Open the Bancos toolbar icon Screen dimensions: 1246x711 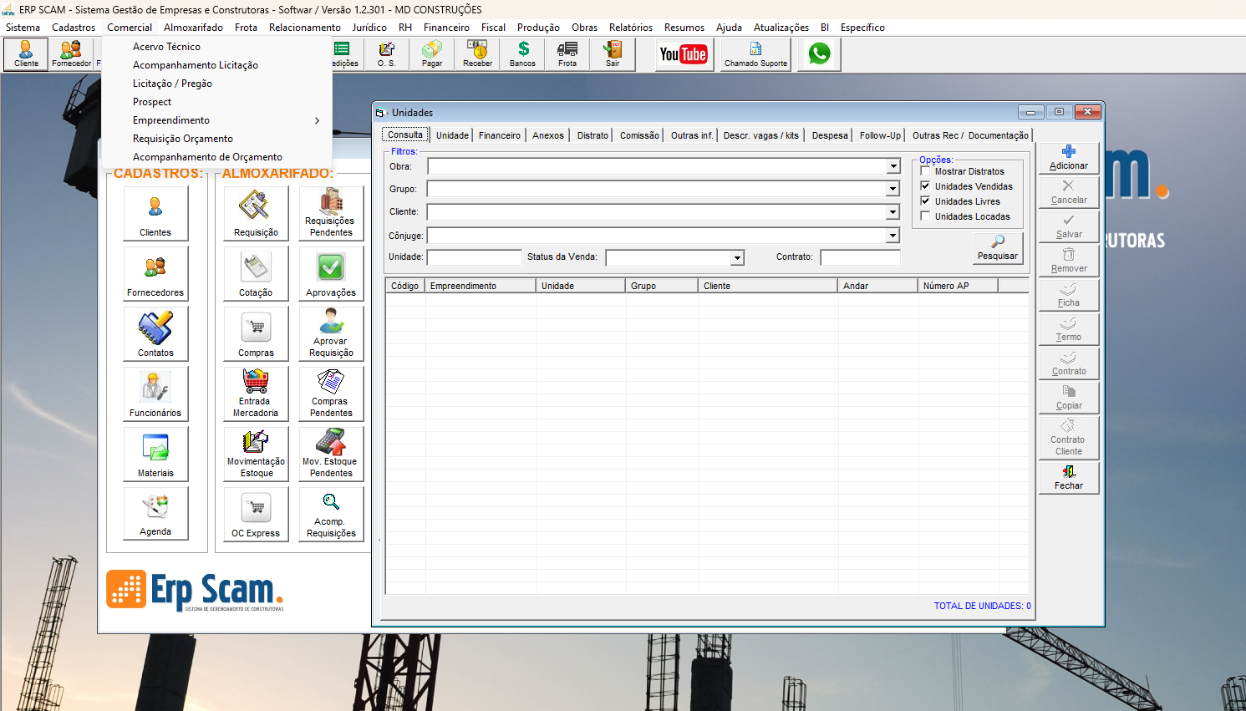pos(522,54)
